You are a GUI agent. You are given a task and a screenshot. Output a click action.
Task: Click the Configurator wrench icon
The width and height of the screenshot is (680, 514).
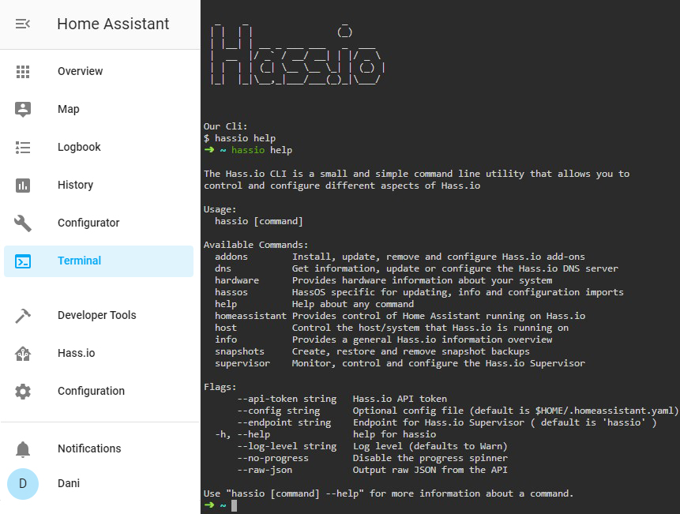click(23, 223)
